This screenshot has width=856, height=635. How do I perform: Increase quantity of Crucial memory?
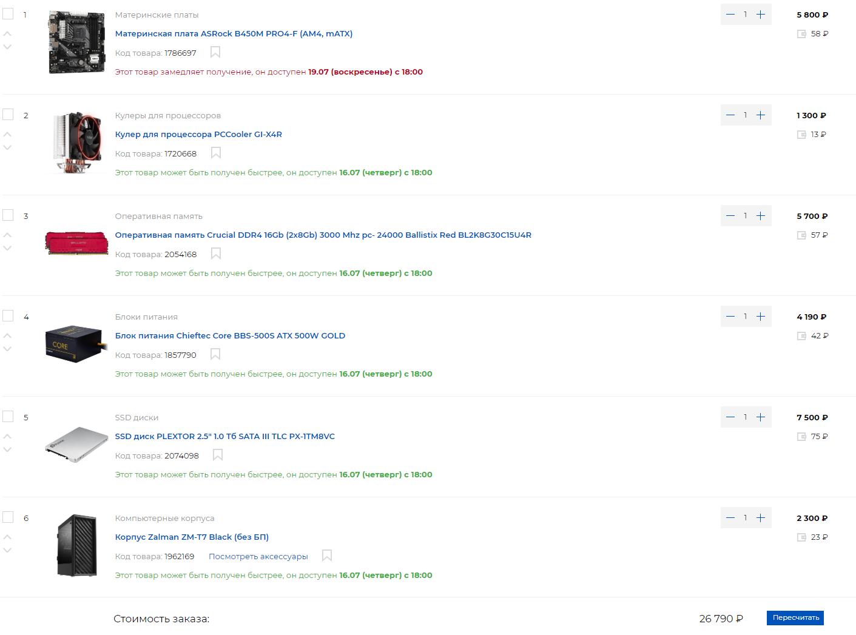pyautogui.click(x=761, y=215)
